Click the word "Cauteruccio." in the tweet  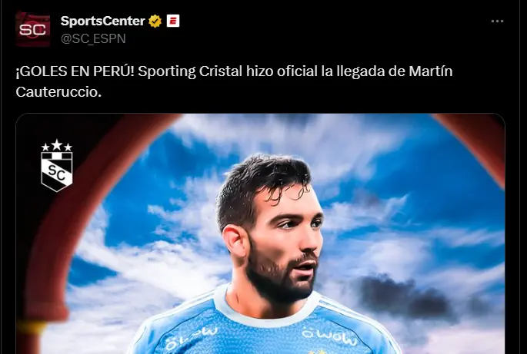point(58,92)
